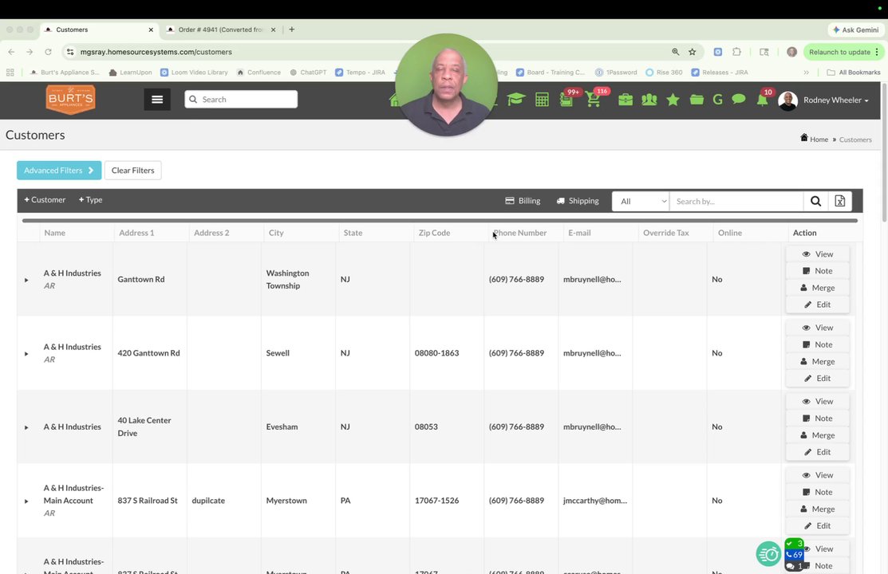
Task: Focus the Search by... field
Action: 736,201
